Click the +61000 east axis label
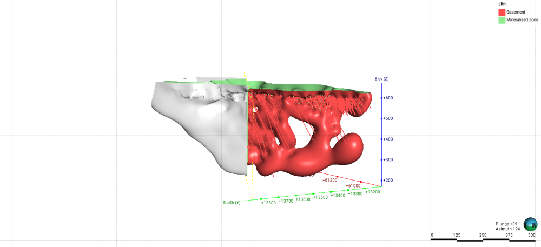The width and height of the screenshot is (541, 247). pyautogui.click(x=353, y=186)
